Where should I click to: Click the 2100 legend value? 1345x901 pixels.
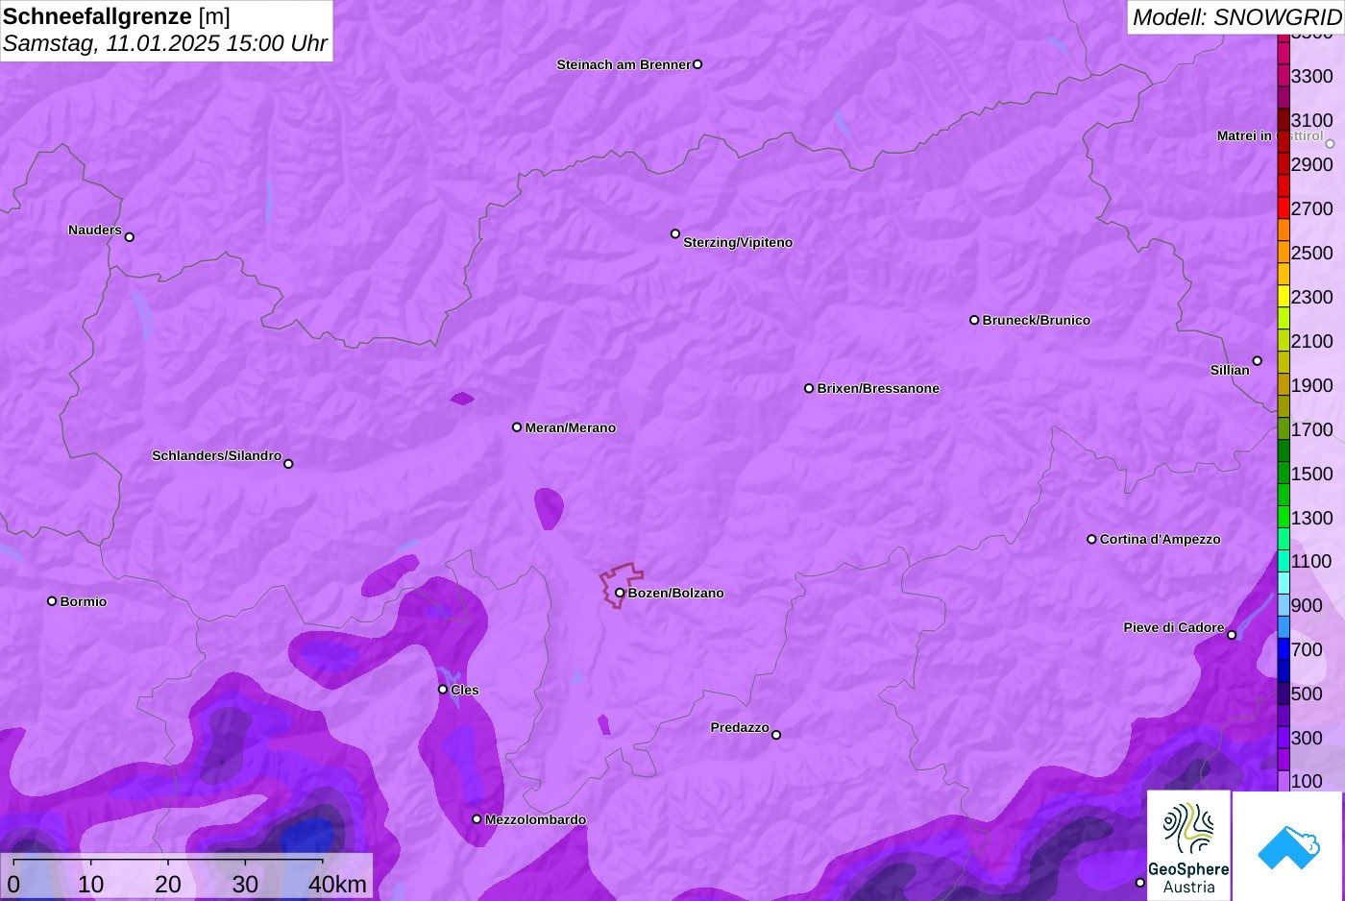1312,342
